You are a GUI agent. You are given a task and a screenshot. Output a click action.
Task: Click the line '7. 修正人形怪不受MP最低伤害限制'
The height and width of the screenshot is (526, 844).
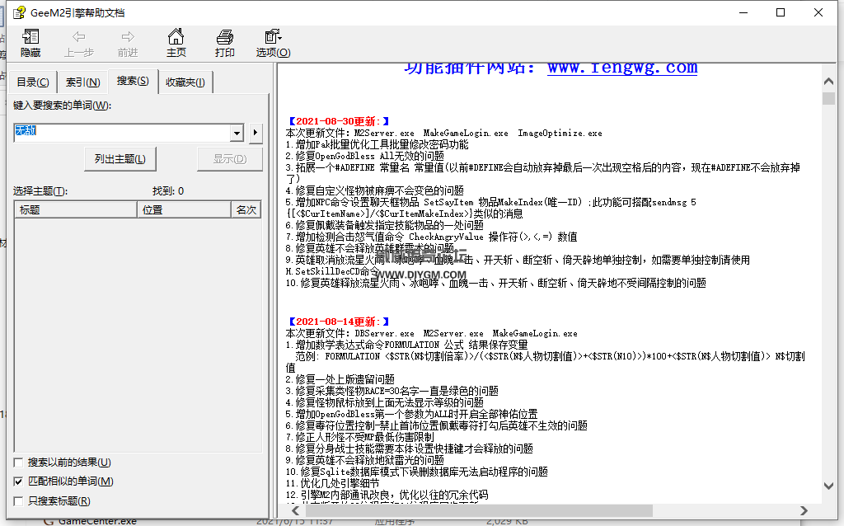tap(359, 437)
